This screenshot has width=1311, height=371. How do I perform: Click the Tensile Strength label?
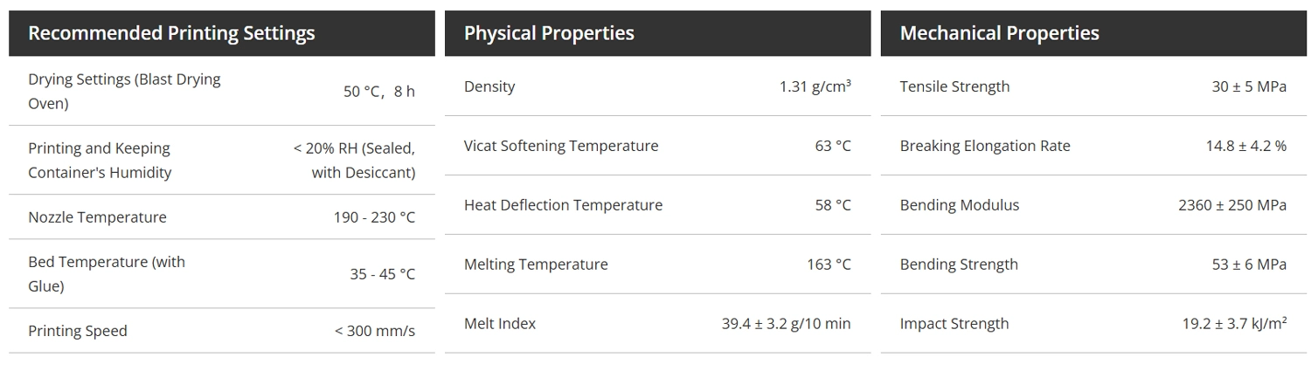point(954,86)
